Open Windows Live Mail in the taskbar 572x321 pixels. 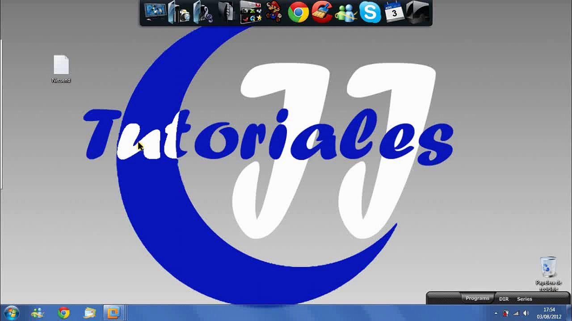pyautogui.click(x=90, y=313)
